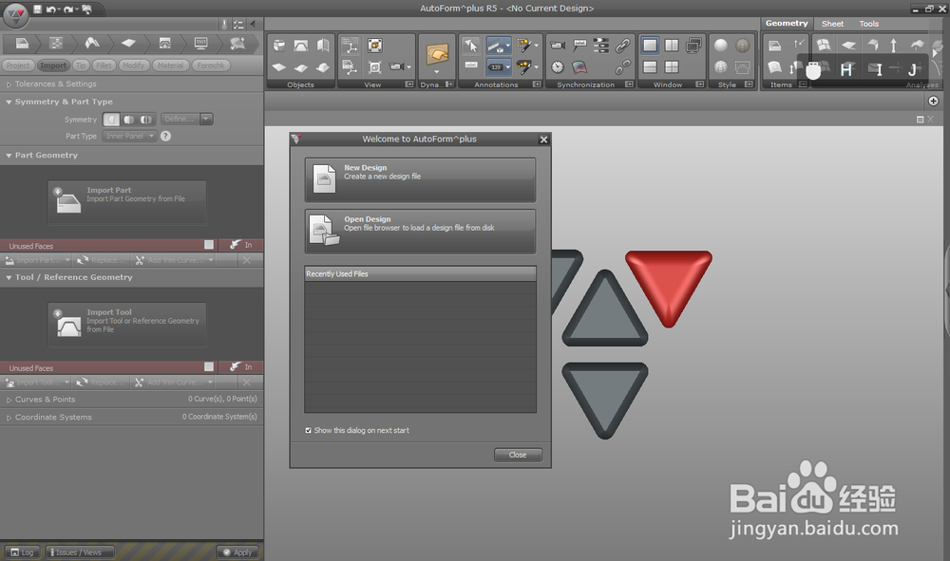This screenshot has width=950, height=561.
Task: Click the help question mark beside Part Type
Action: pyautogui.click(x=166, y=136)
